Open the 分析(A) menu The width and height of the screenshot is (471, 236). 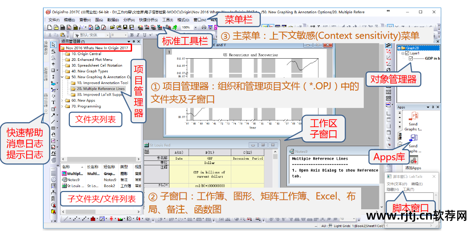click(129, 20)
